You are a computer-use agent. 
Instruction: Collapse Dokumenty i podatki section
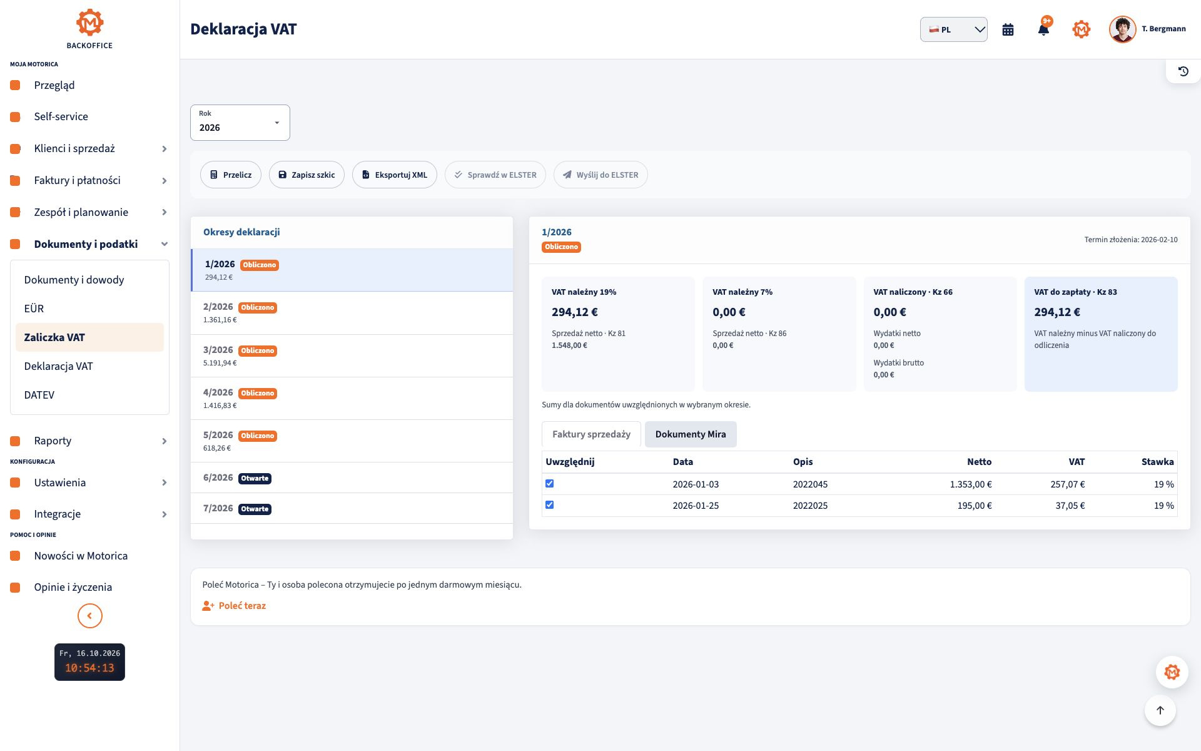(x=89, y=244)
